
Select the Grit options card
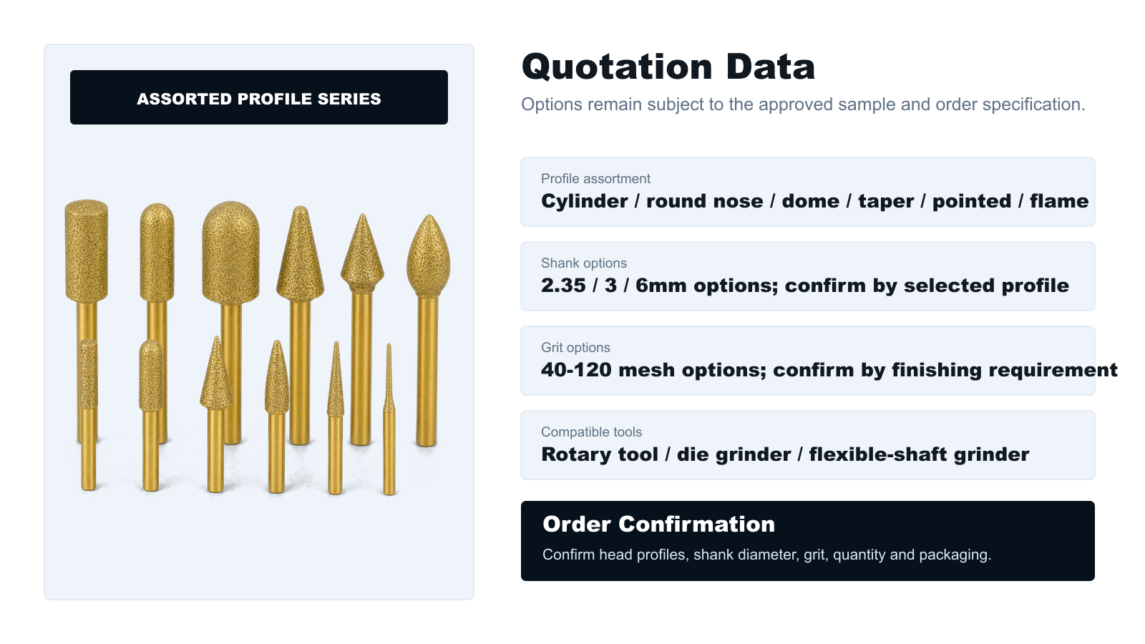click(x=808, y=361)
